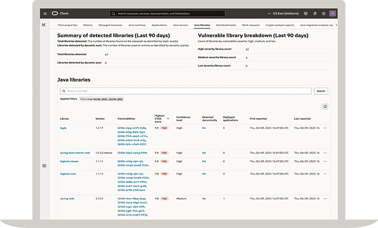Click the Oracle Cloud logo
This screenshot has height=228, width=378.
pos(54,13)
